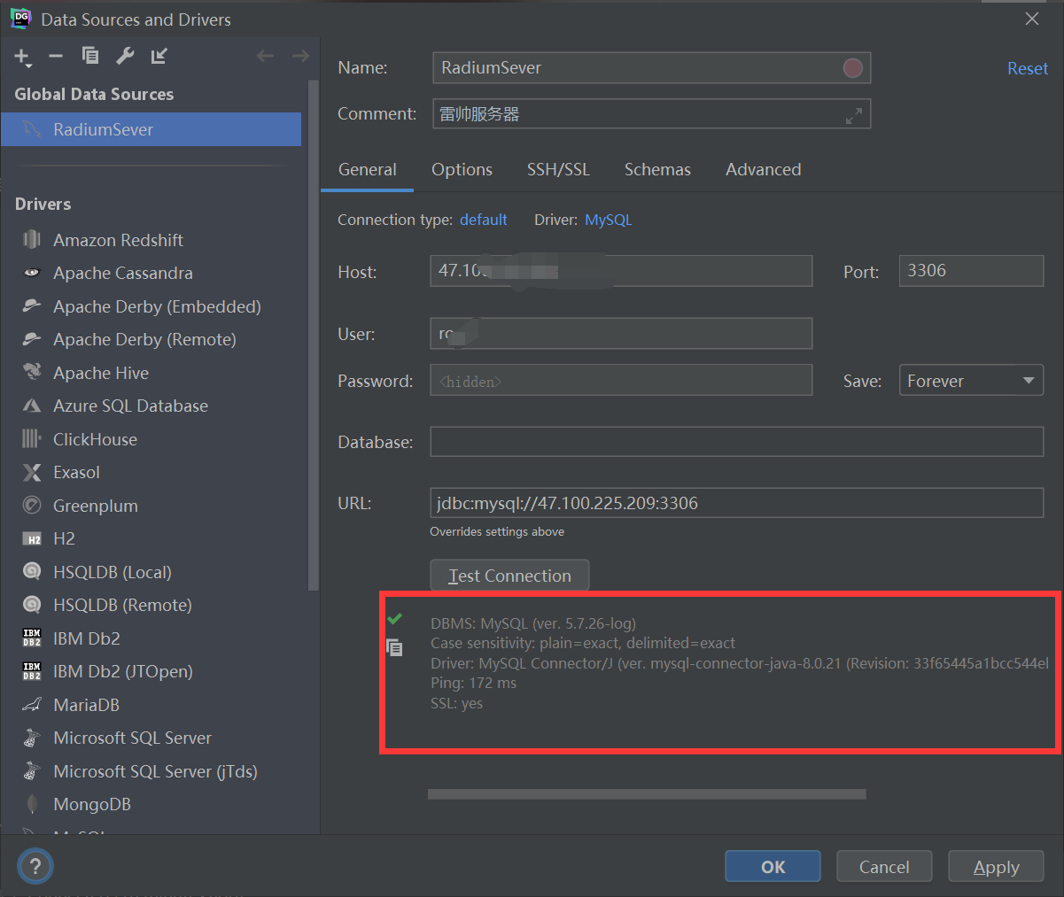Click the Add data source plus icon
Image resolution: width=1064 pixels, height=897 pixels.
coord(22,57)
